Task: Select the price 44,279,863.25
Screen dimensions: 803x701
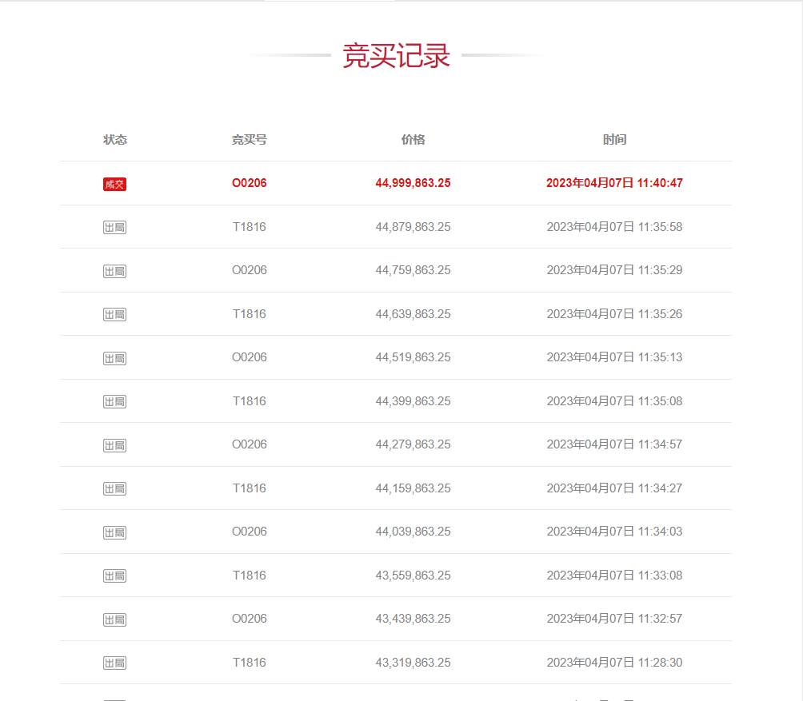Action: [x=413, y=444]
